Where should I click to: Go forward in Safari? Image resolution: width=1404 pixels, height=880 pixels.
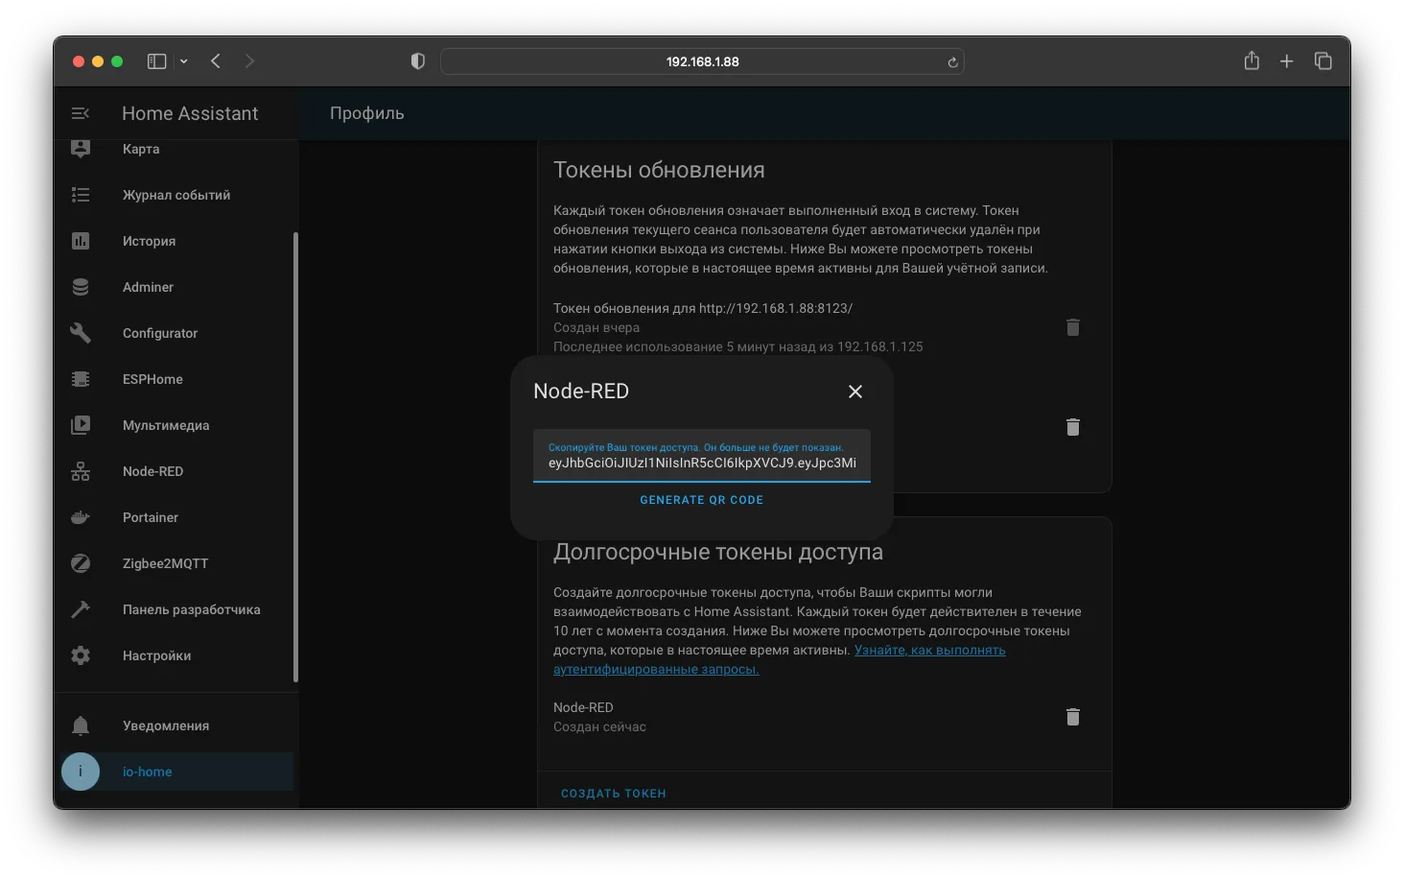(249, 61)
